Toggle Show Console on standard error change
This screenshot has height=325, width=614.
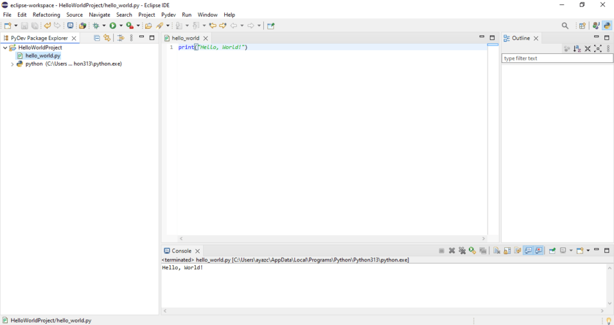point(539,251)
